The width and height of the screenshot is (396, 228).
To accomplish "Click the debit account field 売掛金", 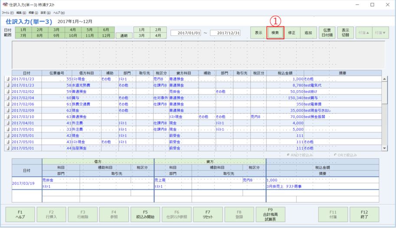I will [x=61, y=180].
